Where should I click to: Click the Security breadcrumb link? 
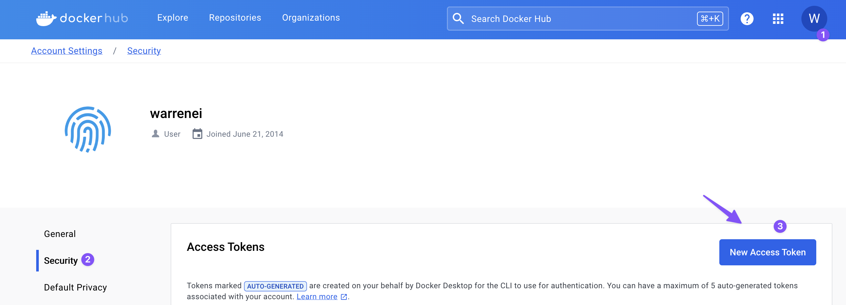pyautogui.click(x=144, y=51)
